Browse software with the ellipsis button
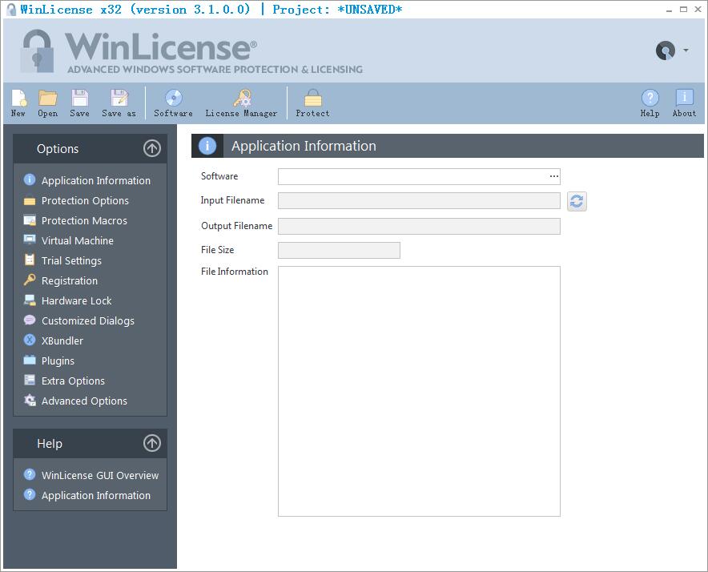708x572 pixels. pyautogui.click(x=554, y=176)
